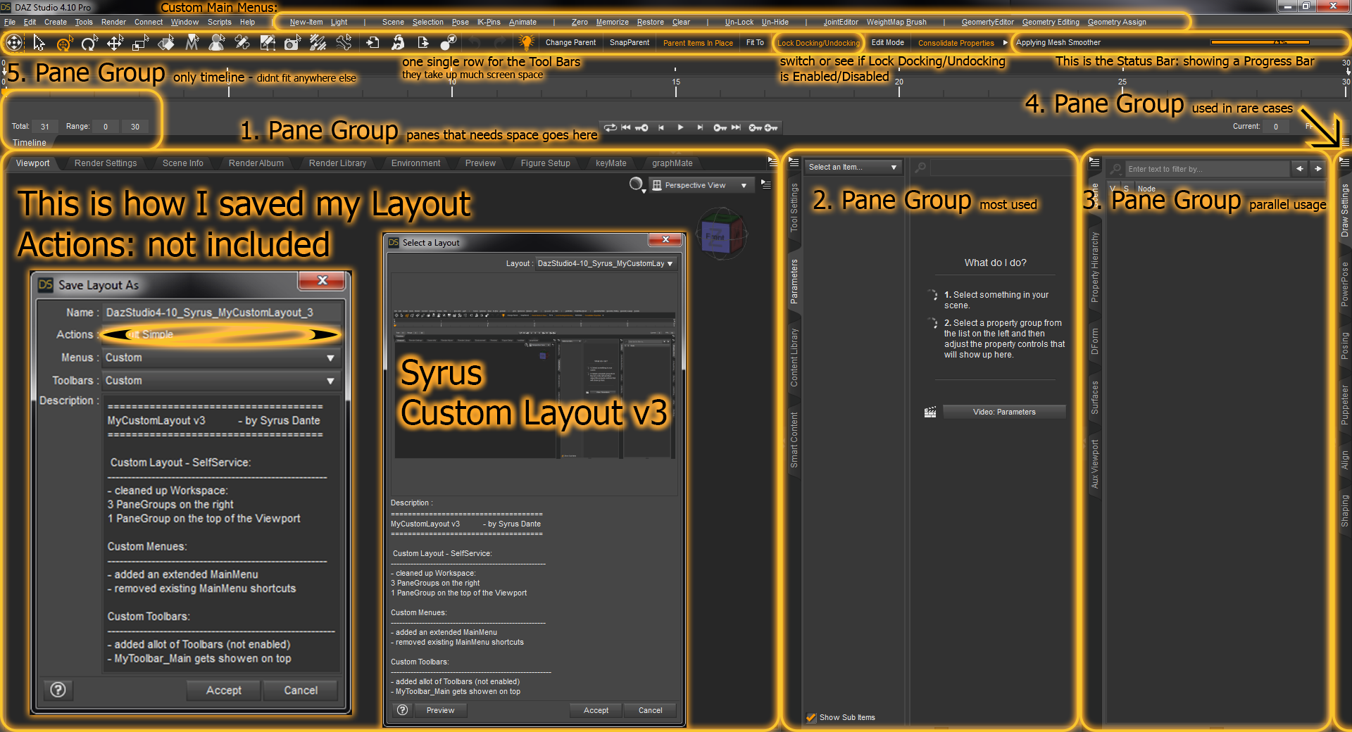Open the Video: Parameters tutorial button
This screenshot has width=1352, height=732.
coord(1004,412)
